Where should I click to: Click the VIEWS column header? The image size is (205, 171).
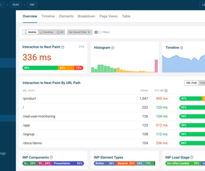point(144,91)
